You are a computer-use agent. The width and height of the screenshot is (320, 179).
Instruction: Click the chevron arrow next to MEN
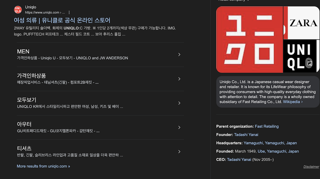(179, 54)
